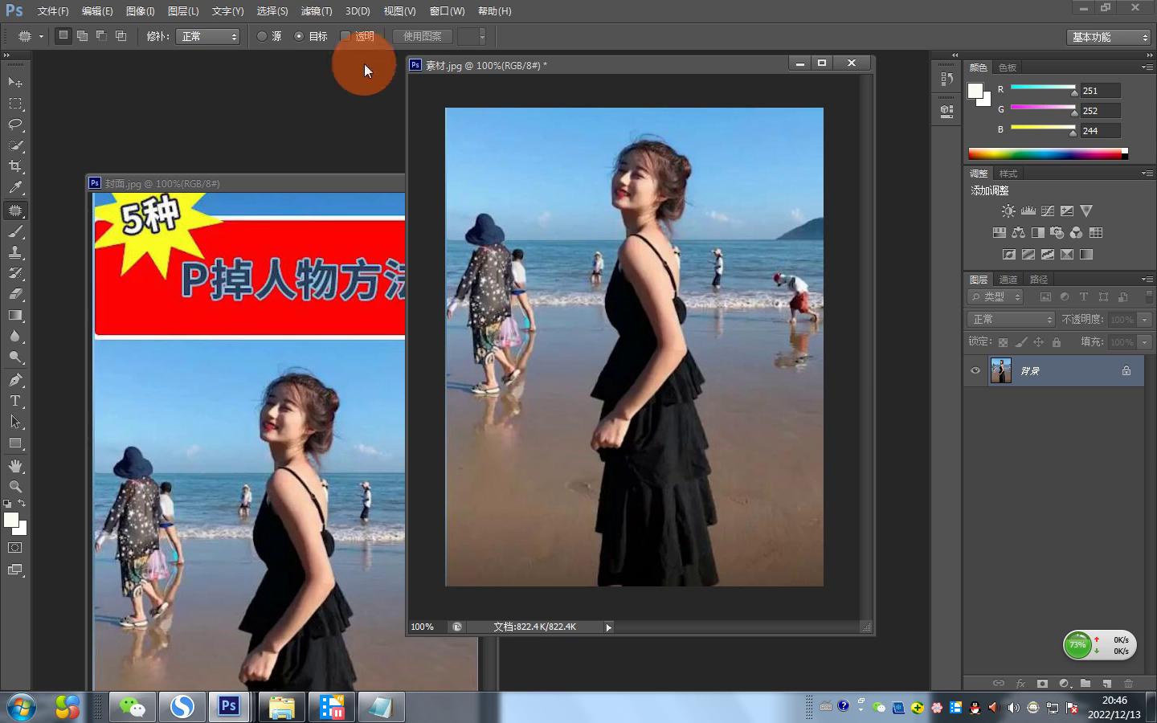Switch to the 路径 tab
The image size is (1157, 723).
click(x=1039, y=279)
